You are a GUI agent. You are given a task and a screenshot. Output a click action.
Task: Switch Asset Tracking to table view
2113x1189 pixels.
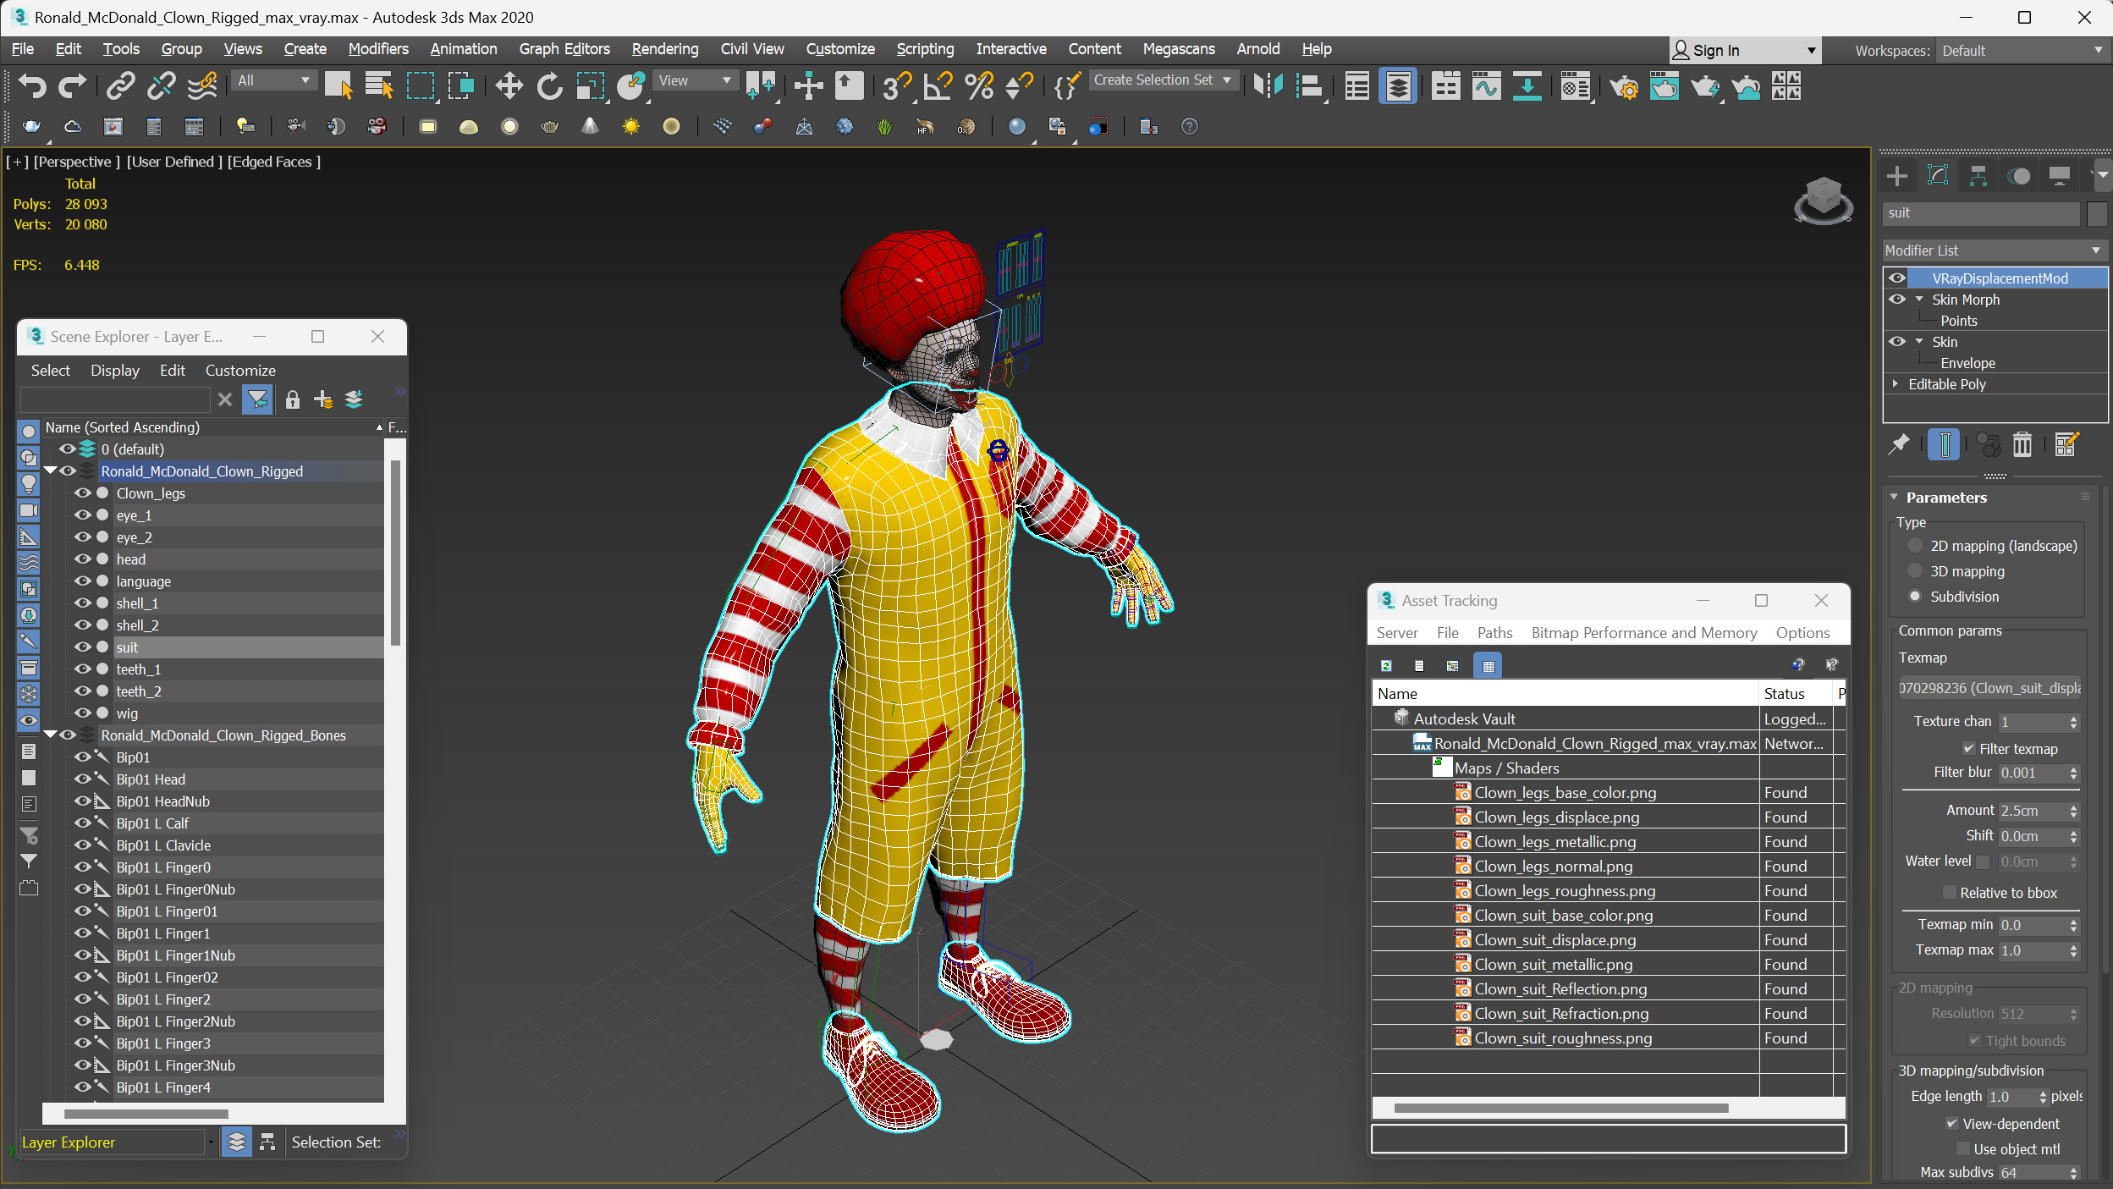click(1488, 666)
